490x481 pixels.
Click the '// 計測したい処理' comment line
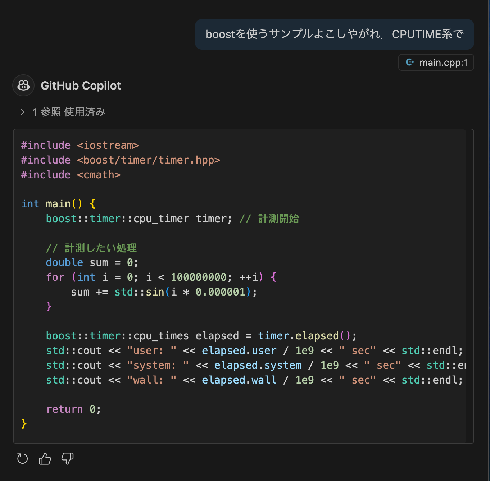point(91,248)
